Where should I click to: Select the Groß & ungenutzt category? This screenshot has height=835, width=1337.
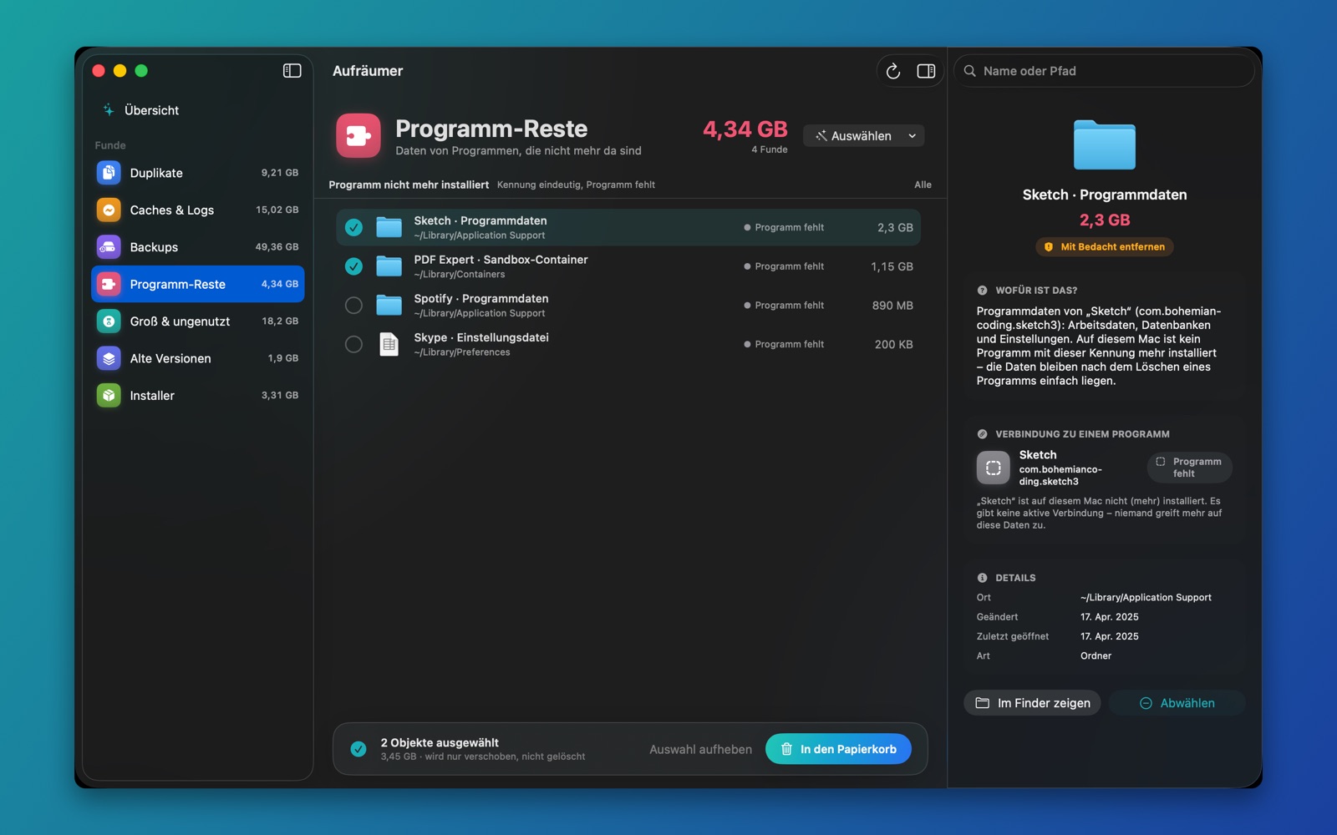click(197, 321)
